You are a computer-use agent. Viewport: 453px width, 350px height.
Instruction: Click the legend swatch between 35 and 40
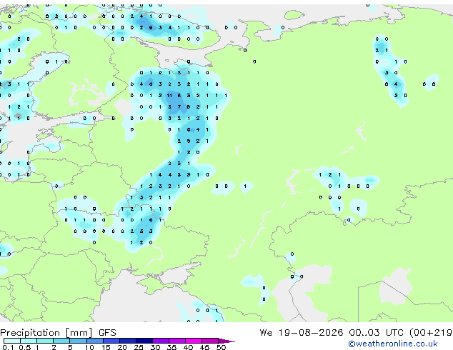tap(177, 341)
